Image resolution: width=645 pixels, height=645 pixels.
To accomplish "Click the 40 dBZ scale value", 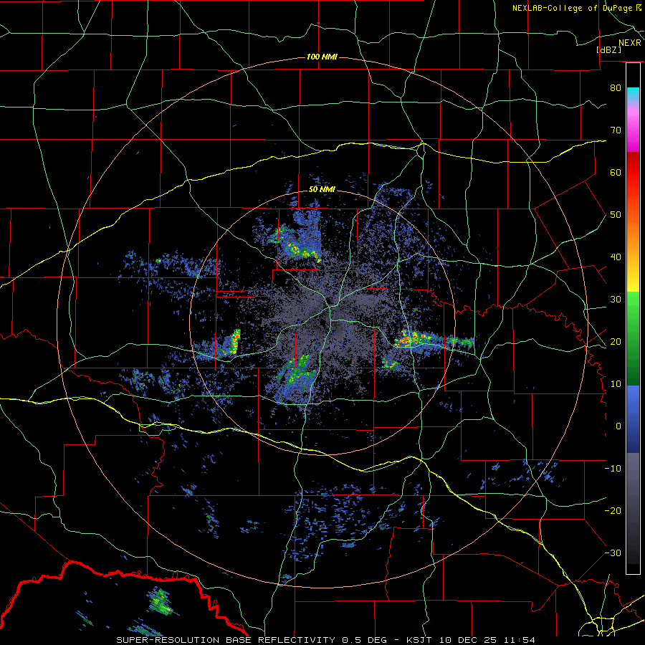I will (616, 257).
